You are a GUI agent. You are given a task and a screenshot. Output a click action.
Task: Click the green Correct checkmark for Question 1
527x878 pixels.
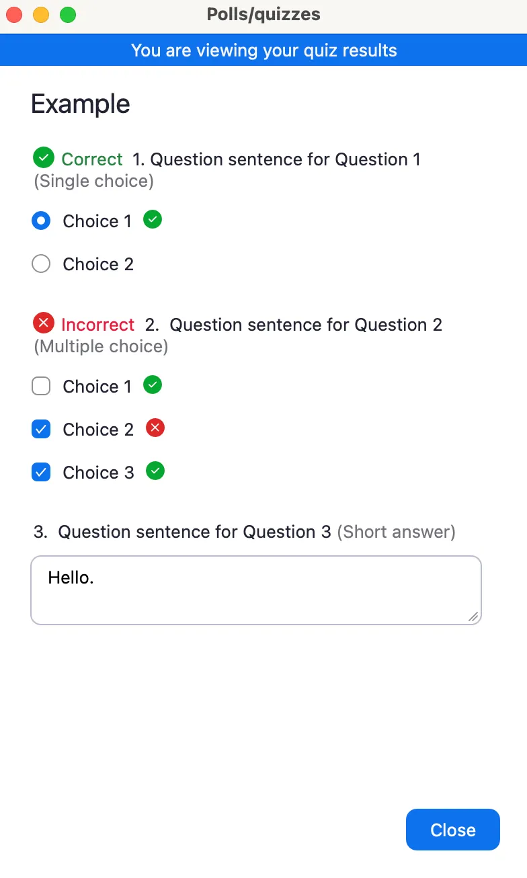point(43,157)
